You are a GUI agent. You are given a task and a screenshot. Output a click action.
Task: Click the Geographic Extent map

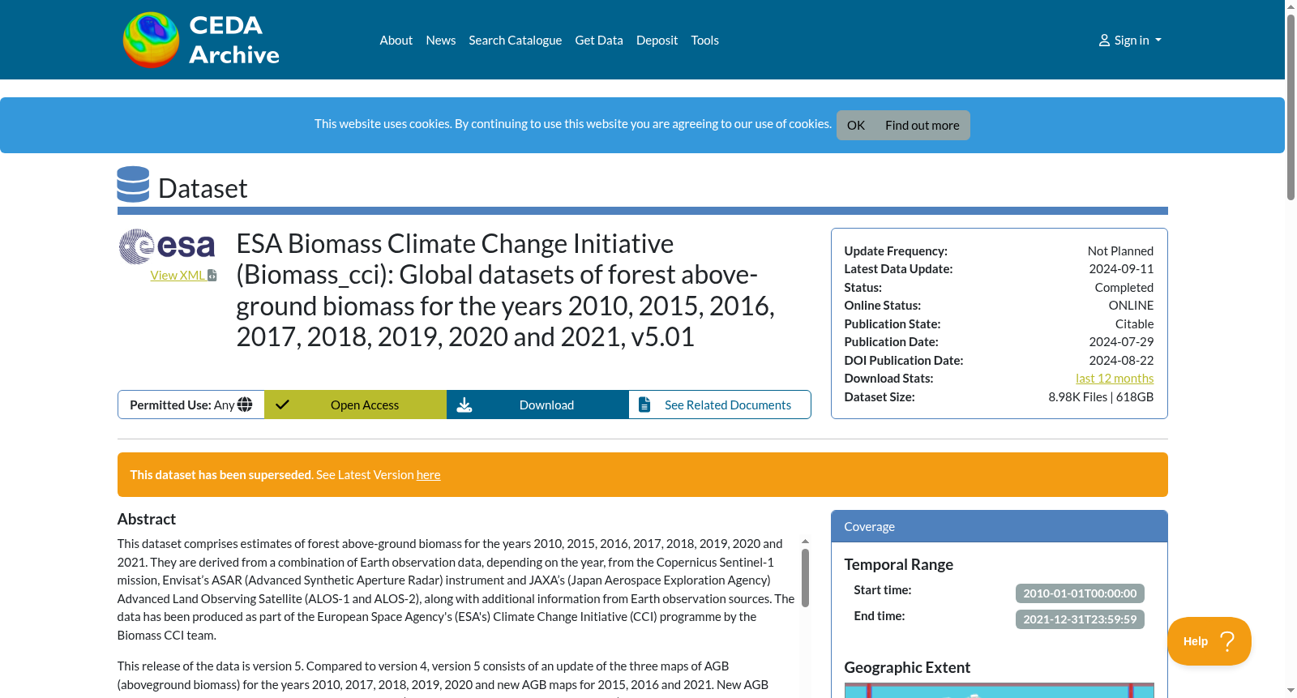pyautogui.click(x=1000, y=690)
